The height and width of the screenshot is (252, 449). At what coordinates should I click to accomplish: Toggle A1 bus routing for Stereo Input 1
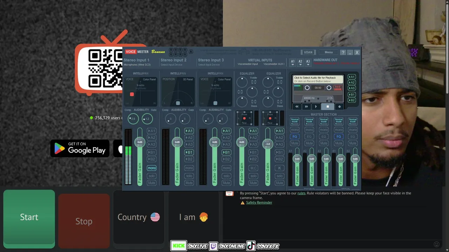[152, 131]
